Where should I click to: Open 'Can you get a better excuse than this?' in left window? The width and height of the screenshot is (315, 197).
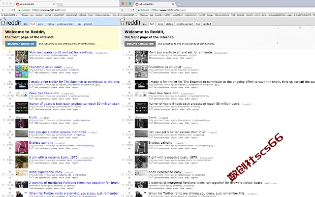(x=58, y=132)
